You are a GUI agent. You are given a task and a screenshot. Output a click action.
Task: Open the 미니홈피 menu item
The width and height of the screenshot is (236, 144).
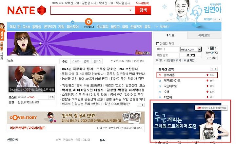pyautogui.click(x=102, y=27)
